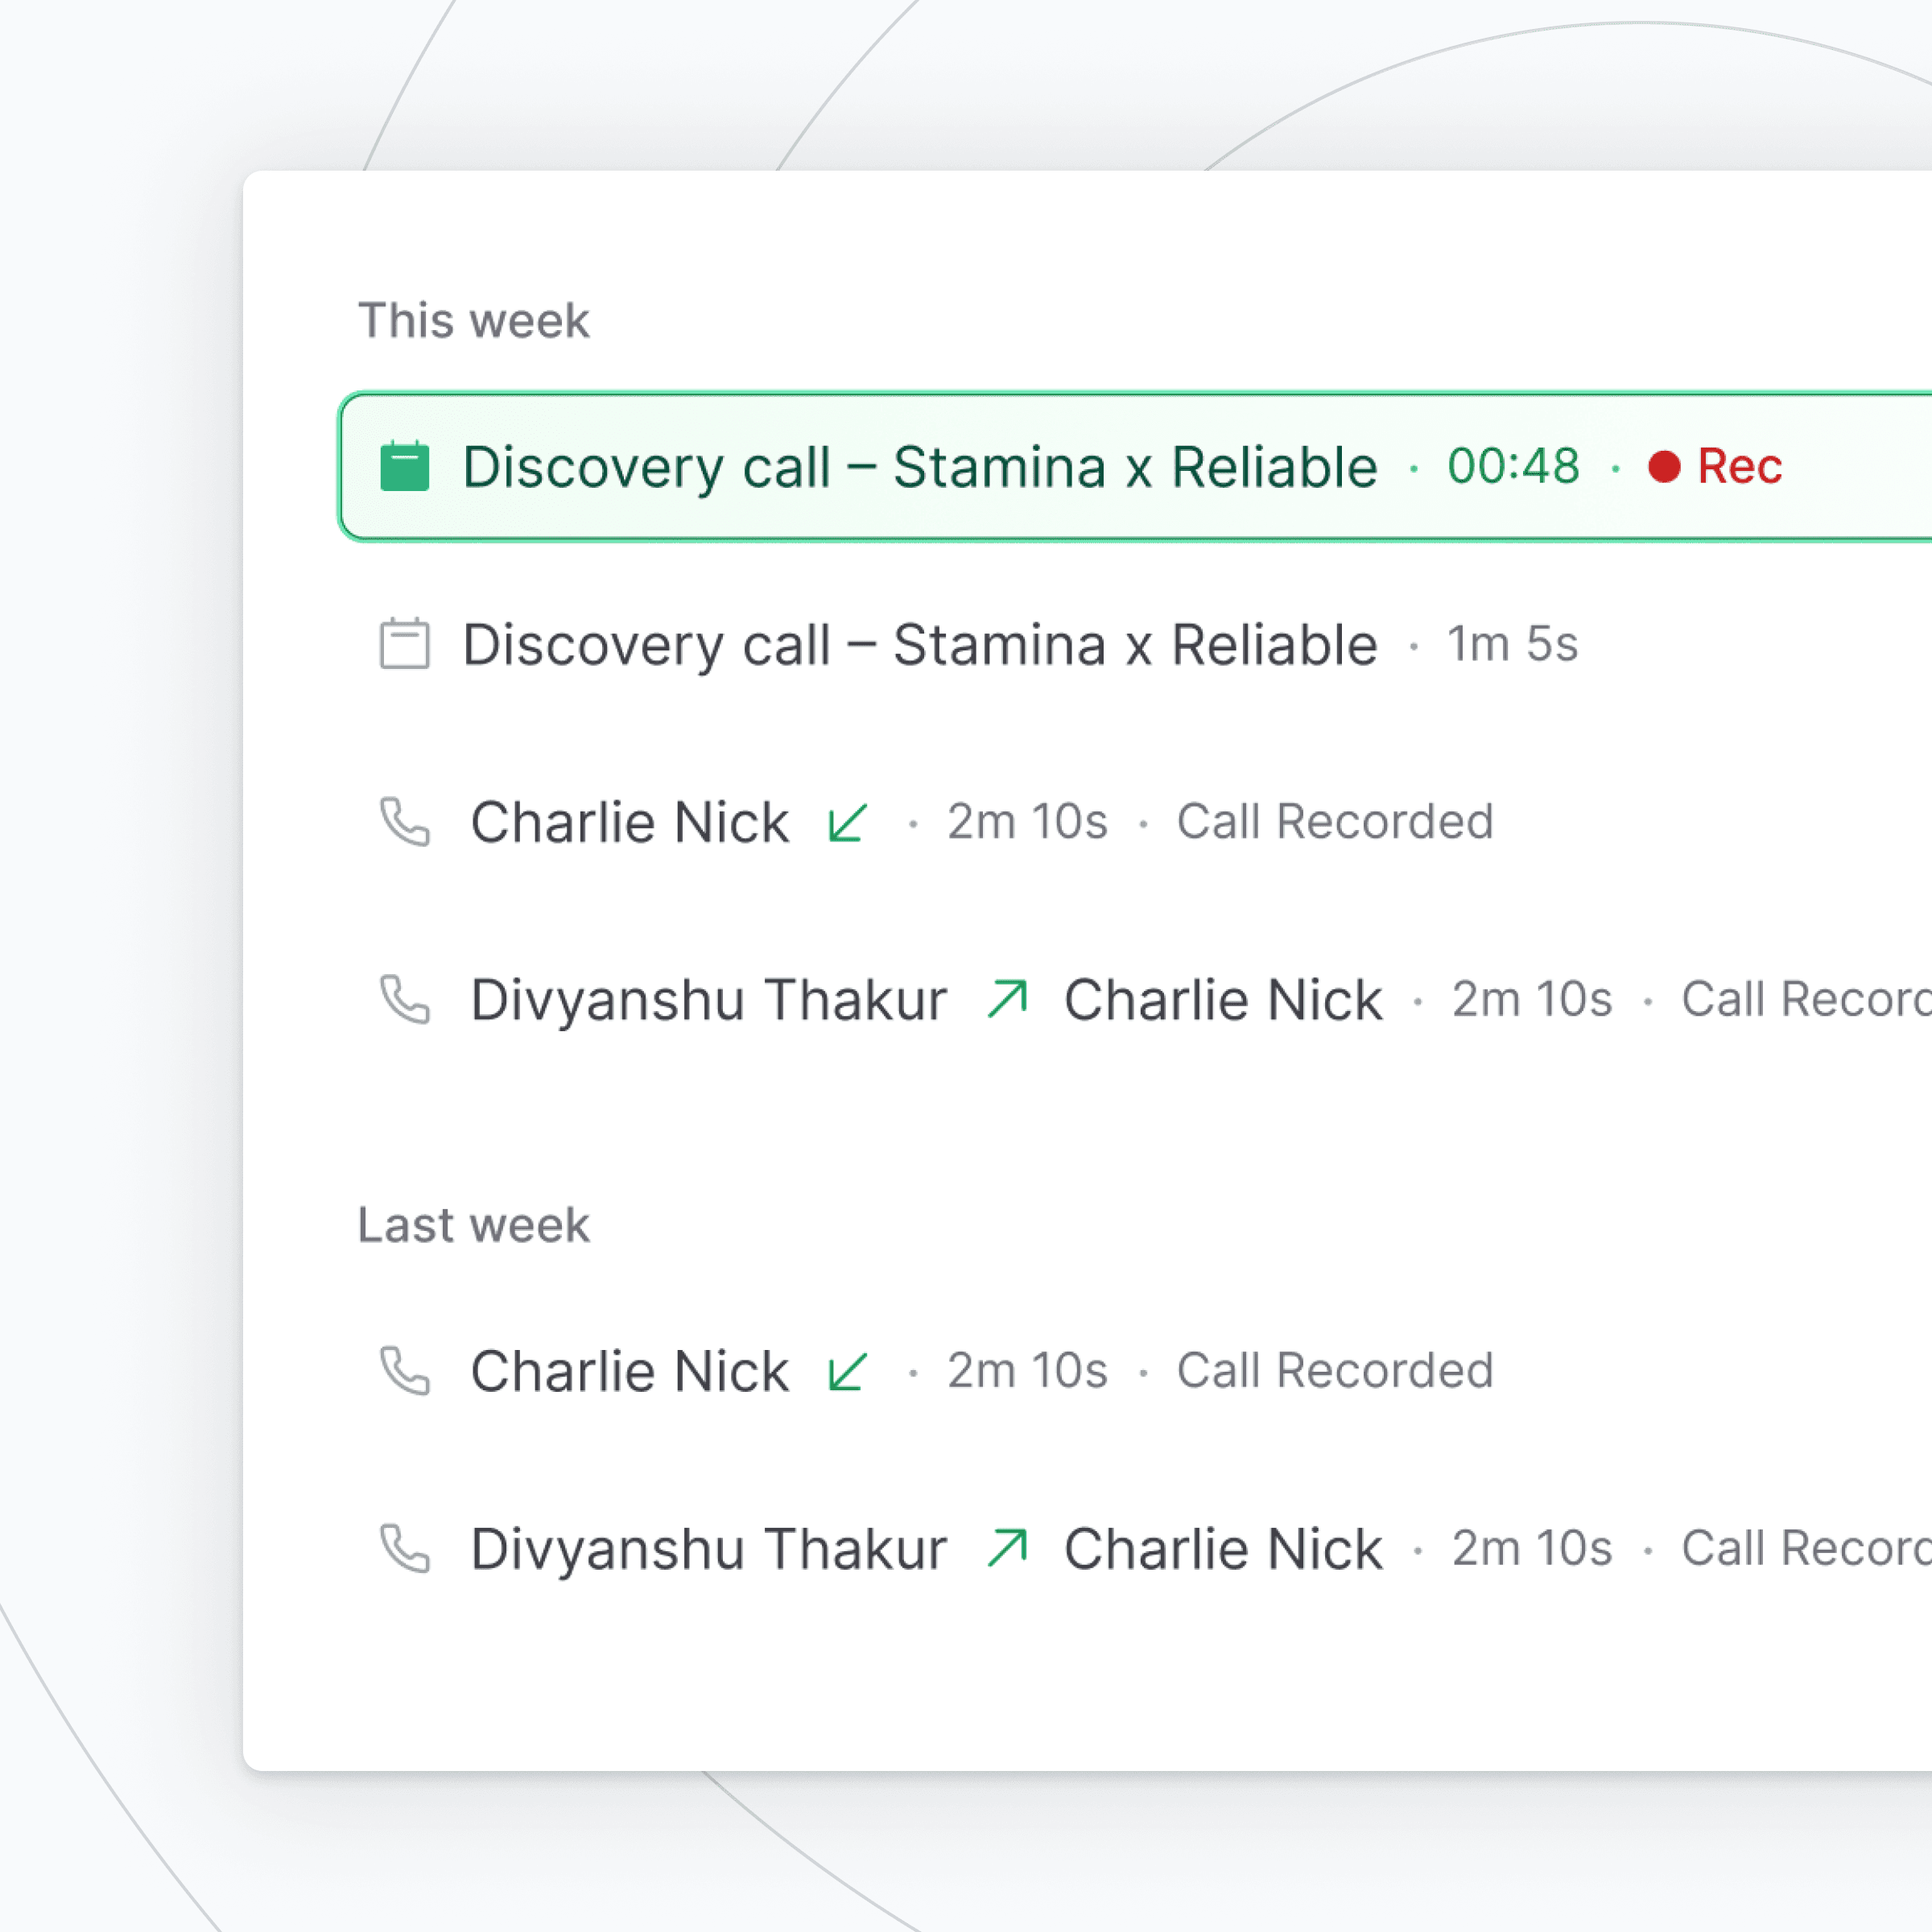The height and width of the screenshot is (1932, 1932).
Task: Open Charlie Nick from this week's outgoing call
Action: [1222, 999]
